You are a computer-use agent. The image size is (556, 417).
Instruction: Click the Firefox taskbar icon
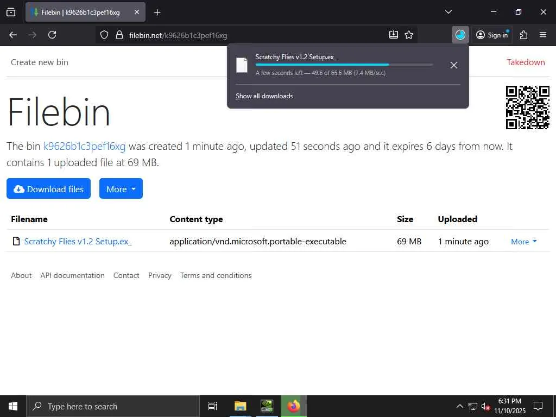(x=294, y=406)
